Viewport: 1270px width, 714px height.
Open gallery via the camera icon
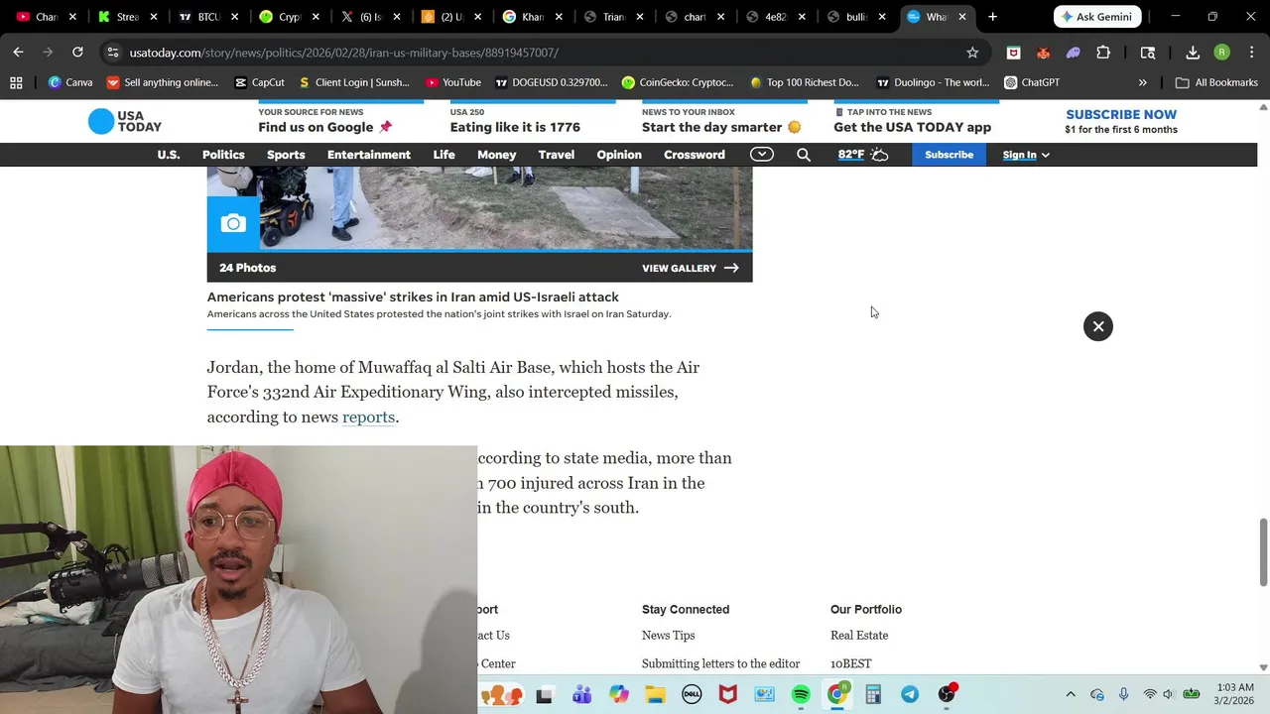click(233, 223)
